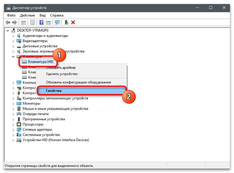
Task: Select Свойства in the context menu
Action: point(81,91)
